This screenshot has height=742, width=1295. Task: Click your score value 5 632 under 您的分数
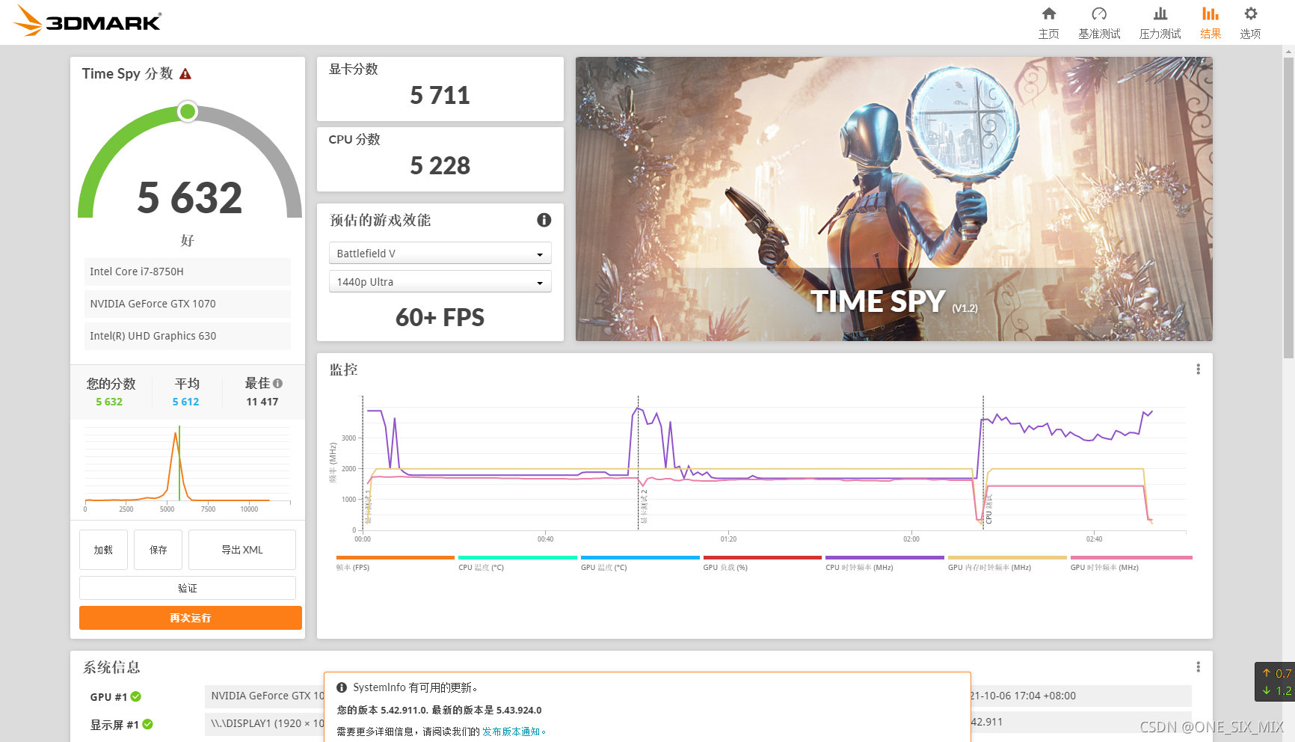tap(109, 402)
